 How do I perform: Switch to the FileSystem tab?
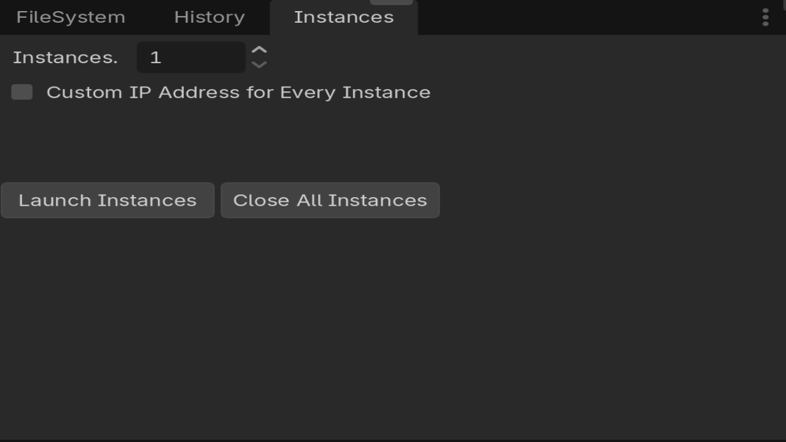pyautogui.click(x=71, y=17)
